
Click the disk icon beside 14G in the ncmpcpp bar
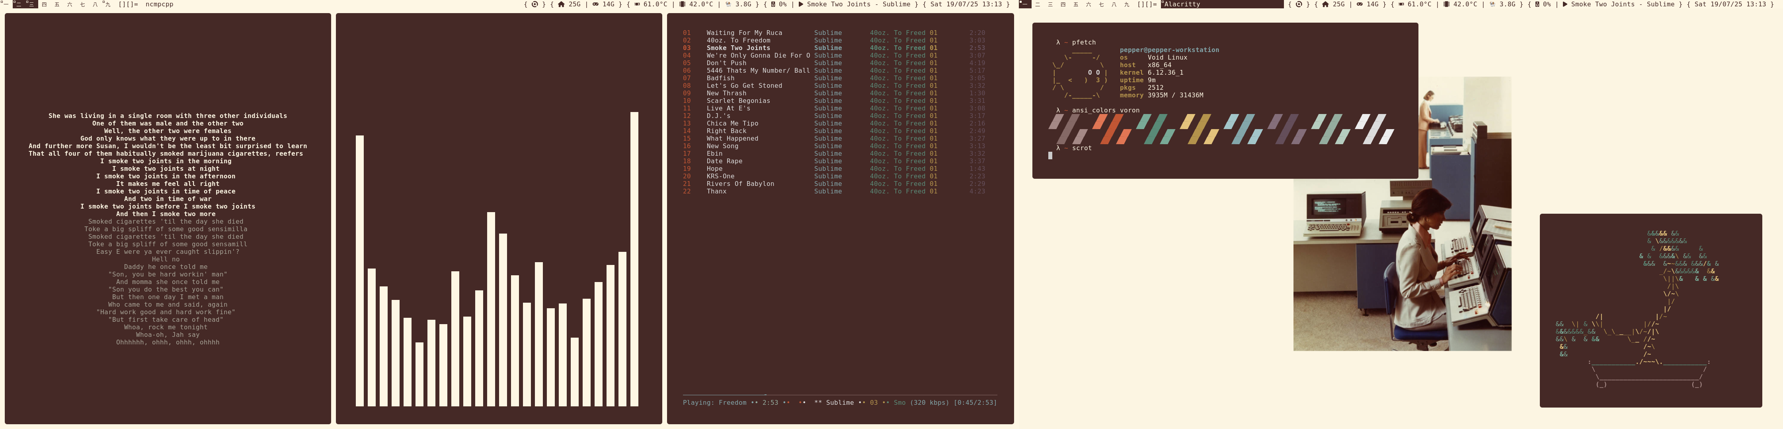(x=595, y=4)
